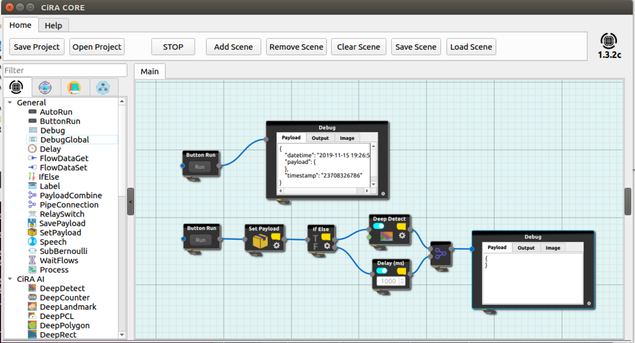Click yellow label icon on Set Payload node
Image resolution: width=635 pixels, height=343 pixels.
[x=275, y=237]
